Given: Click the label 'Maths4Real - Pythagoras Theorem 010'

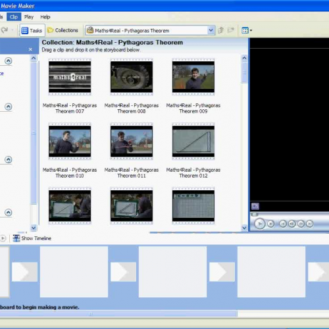Looking at the screenshot, I should pyautogui.click(x=70, y=173).
